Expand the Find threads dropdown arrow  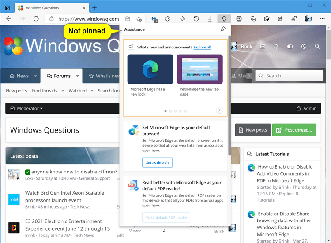(x=63, y=91)
